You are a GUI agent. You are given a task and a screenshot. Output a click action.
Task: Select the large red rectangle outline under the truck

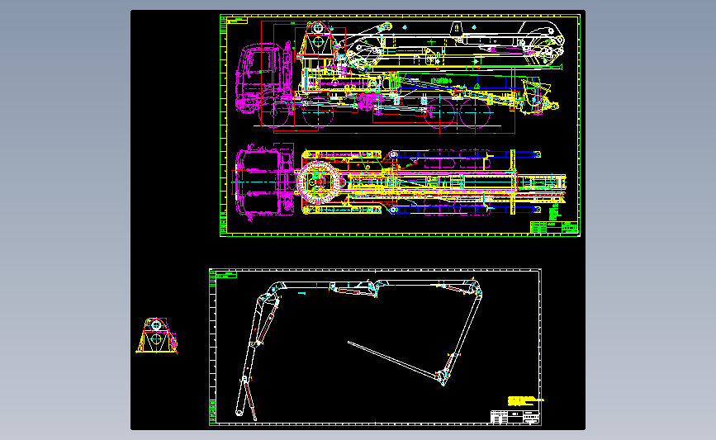click(x=394, y=78)
